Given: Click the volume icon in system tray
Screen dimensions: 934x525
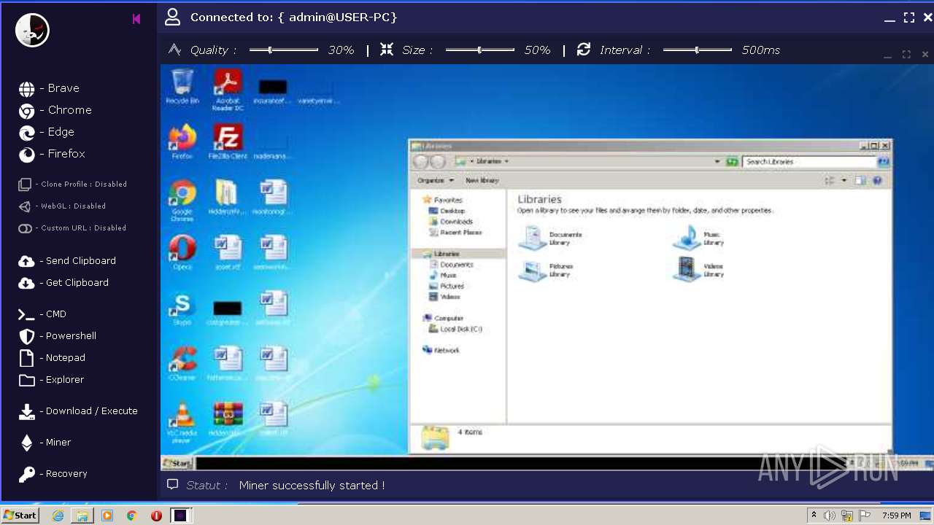Looking at the screenshot, I should tap(830, 516).
